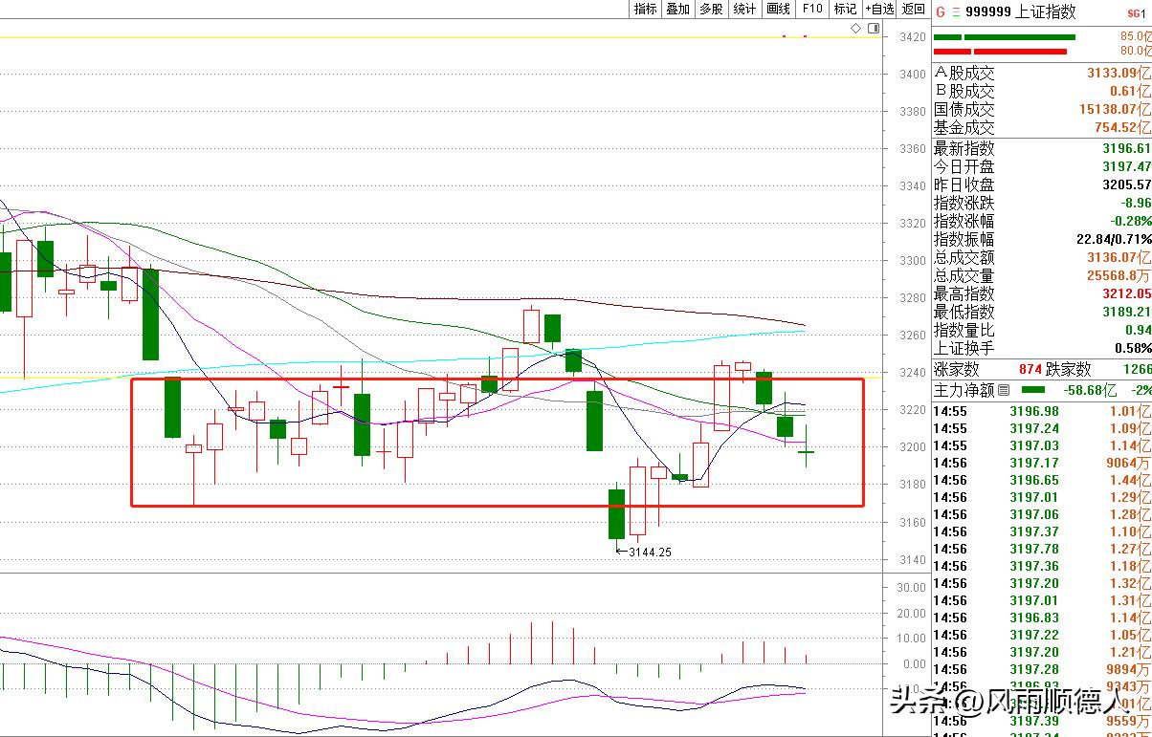The height and width of the screenshot is (737, 1152).
Task: Open the 指标 indicator menu
Action: [x=646, y=9]
